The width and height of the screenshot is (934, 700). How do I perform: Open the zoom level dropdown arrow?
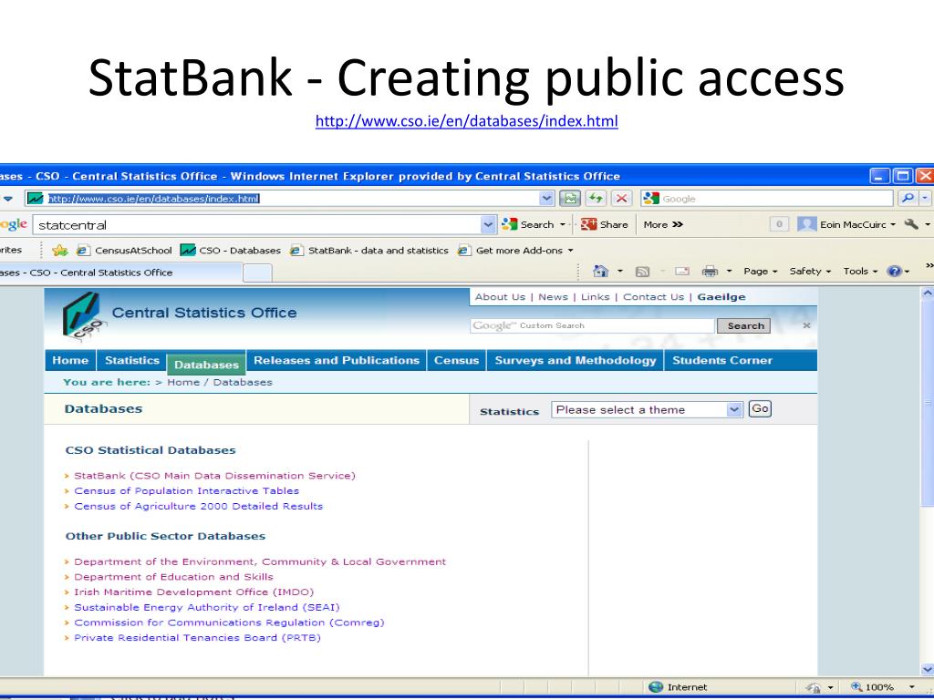912,687
